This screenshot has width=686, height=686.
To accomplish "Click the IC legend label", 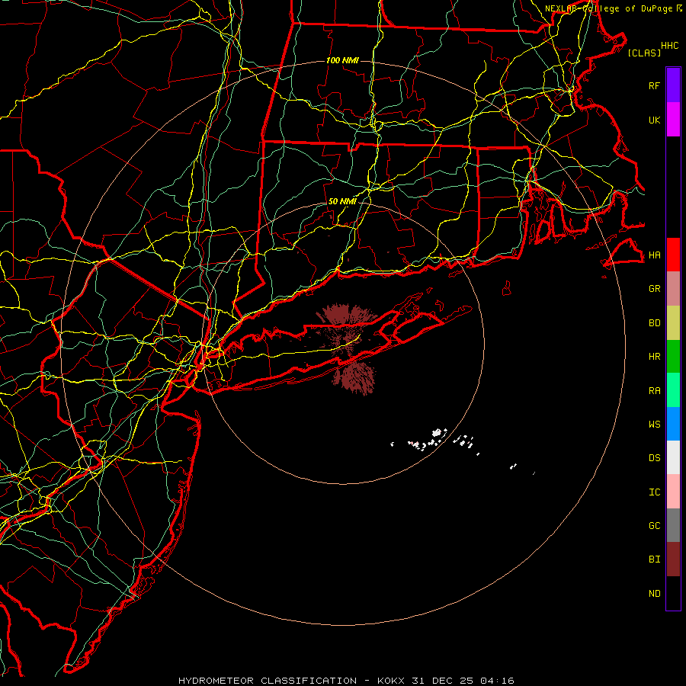I will (x=654, y=492).
